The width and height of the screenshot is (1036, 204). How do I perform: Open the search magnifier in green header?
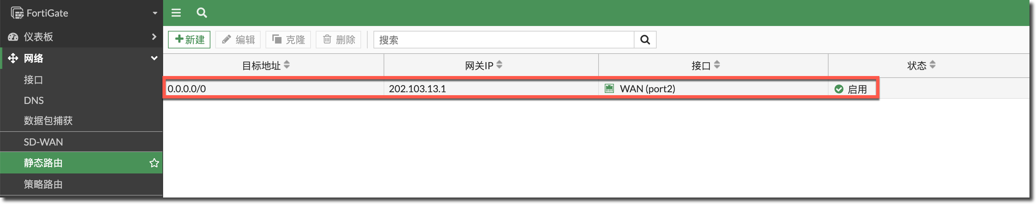(x=202, y=13)
